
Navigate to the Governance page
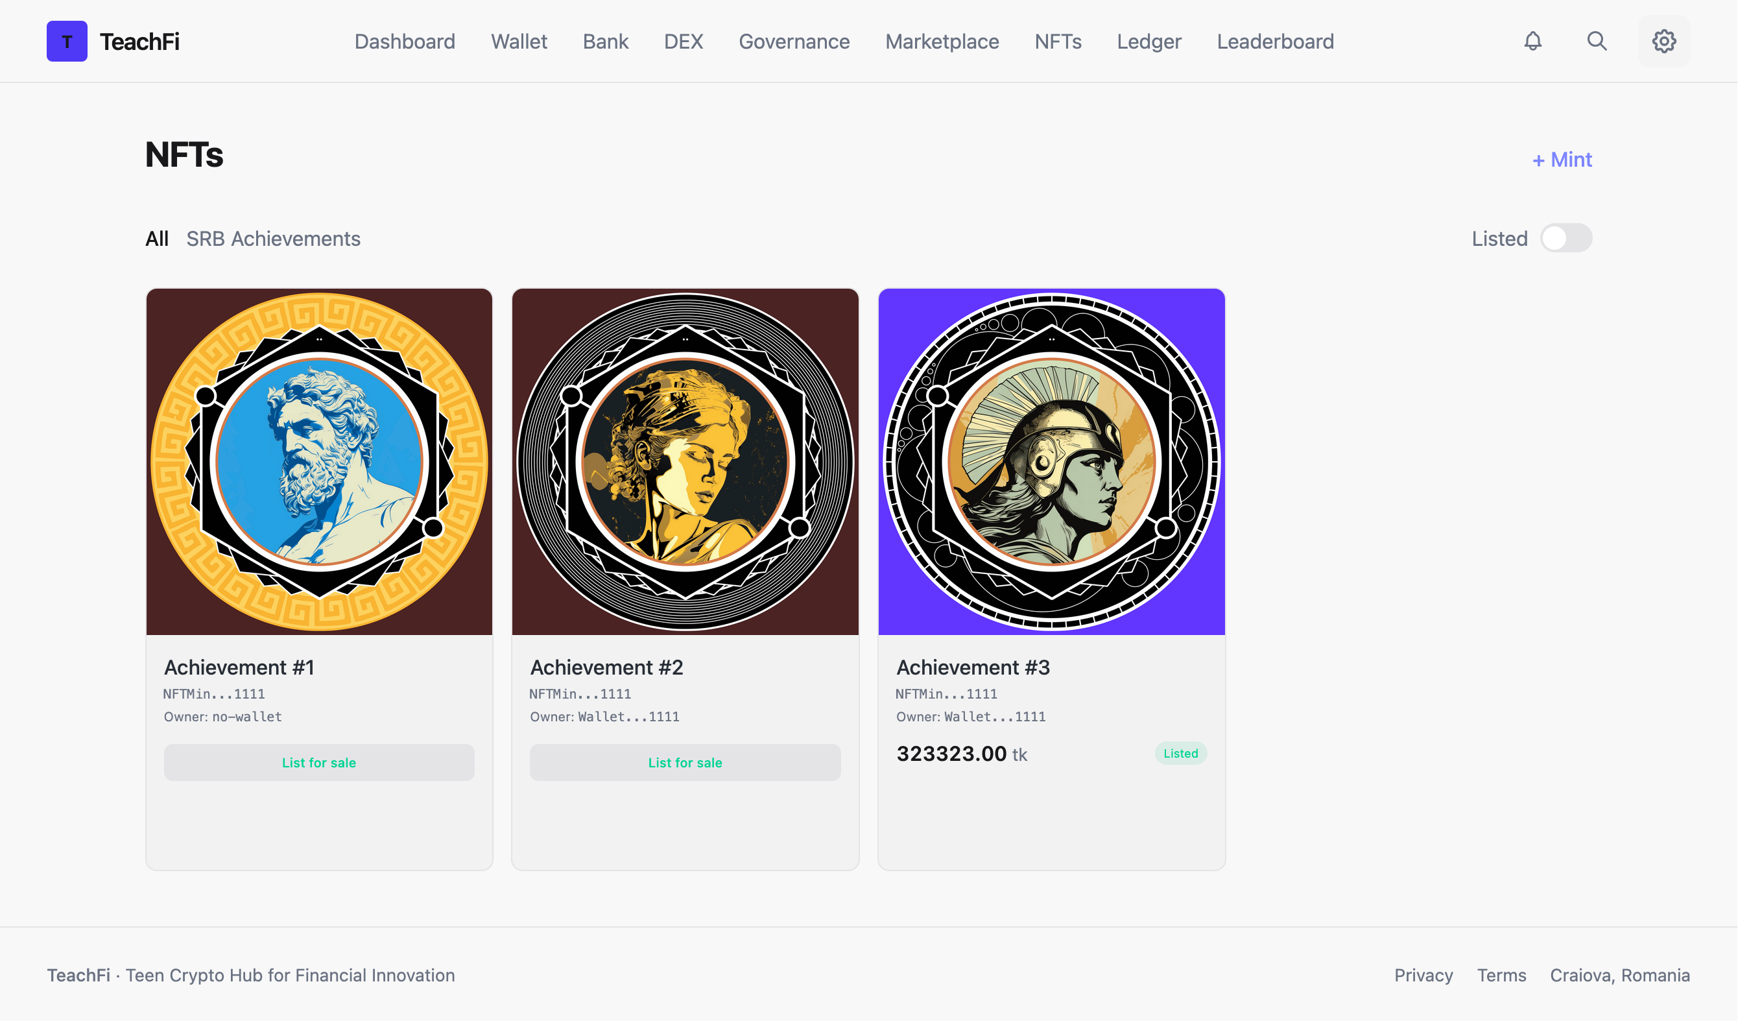click(794, 42)
